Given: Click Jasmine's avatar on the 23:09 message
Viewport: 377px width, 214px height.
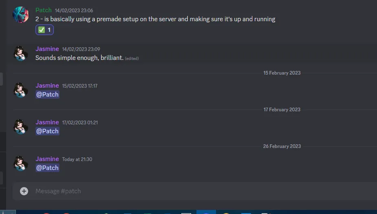Looking at the screenshot, I should click(x=21, y=53).
